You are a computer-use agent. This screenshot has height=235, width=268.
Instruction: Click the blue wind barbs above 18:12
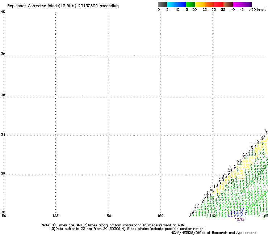[238, 212]
